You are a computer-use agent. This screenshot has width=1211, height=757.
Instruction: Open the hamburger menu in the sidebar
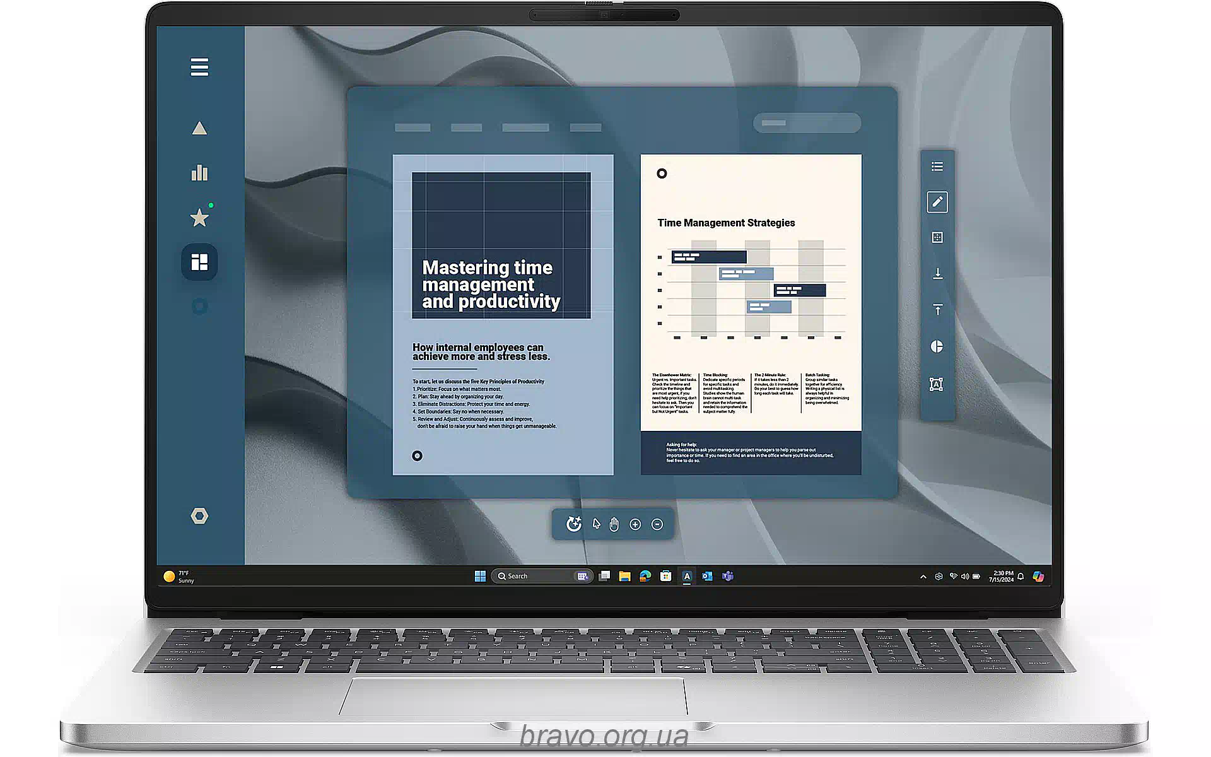[x=199, y=67]
